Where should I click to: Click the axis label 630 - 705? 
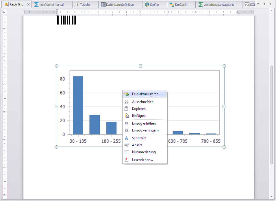[x=178, y=141]
